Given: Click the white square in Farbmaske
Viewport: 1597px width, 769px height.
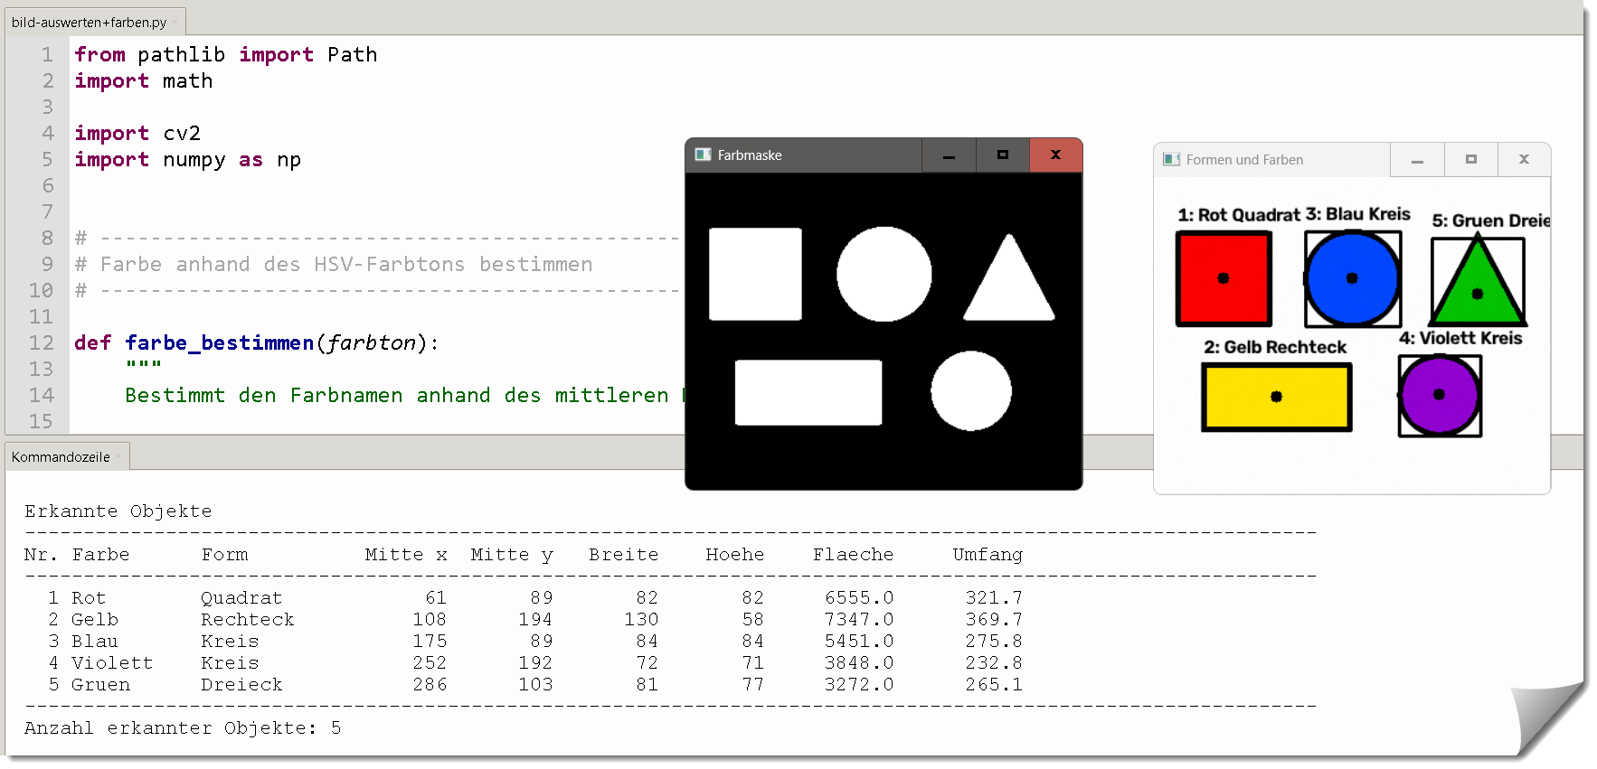Looking at the screenshot, I should (755, 274).
